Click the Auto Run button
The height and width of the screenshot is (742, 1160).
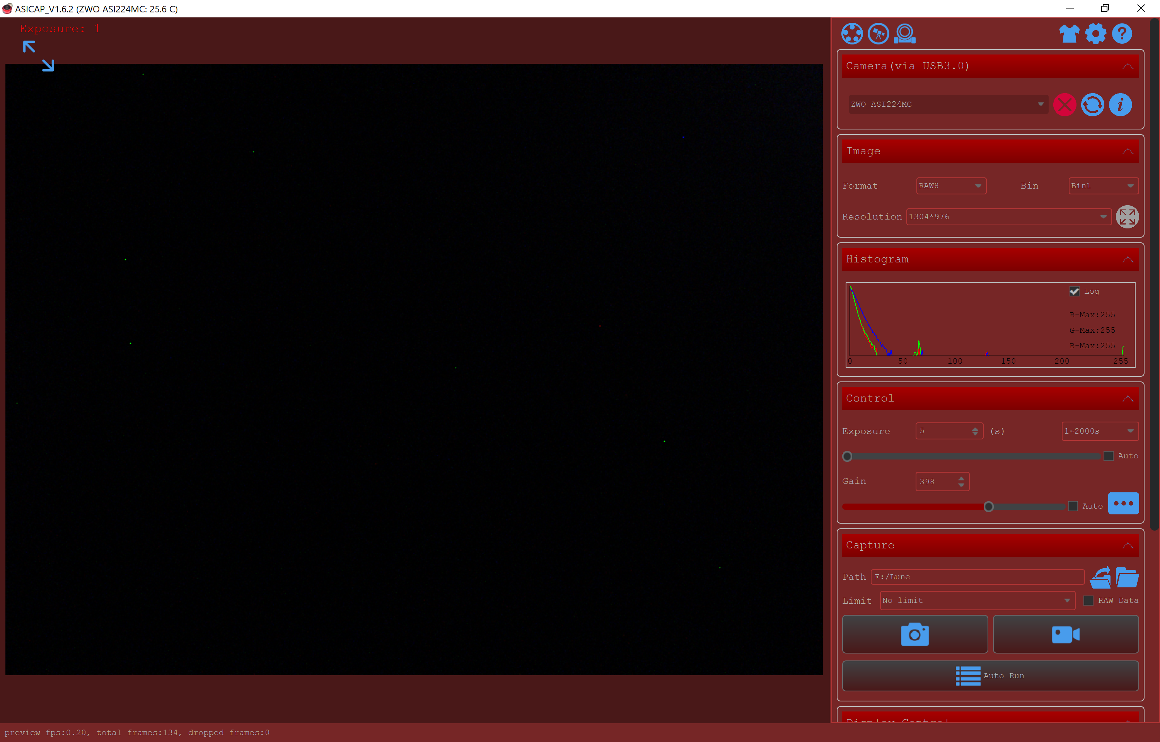click(x=990, y=676)
